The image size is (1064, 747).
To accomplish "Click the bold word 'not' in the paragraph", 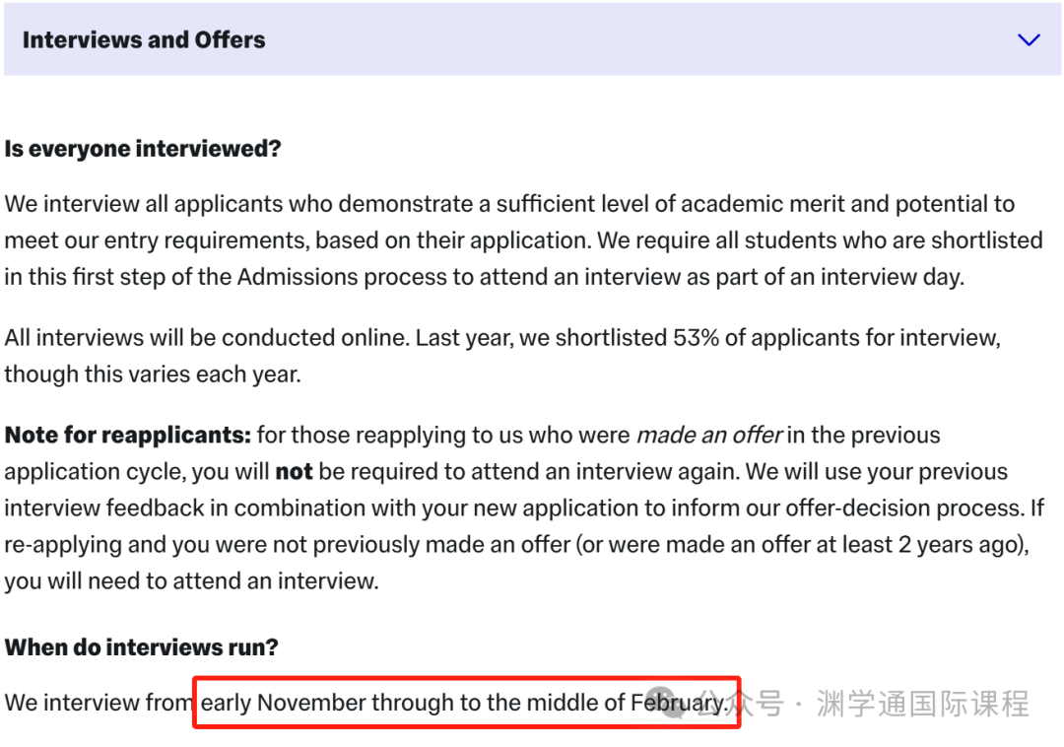I will [x=294, y=471].
